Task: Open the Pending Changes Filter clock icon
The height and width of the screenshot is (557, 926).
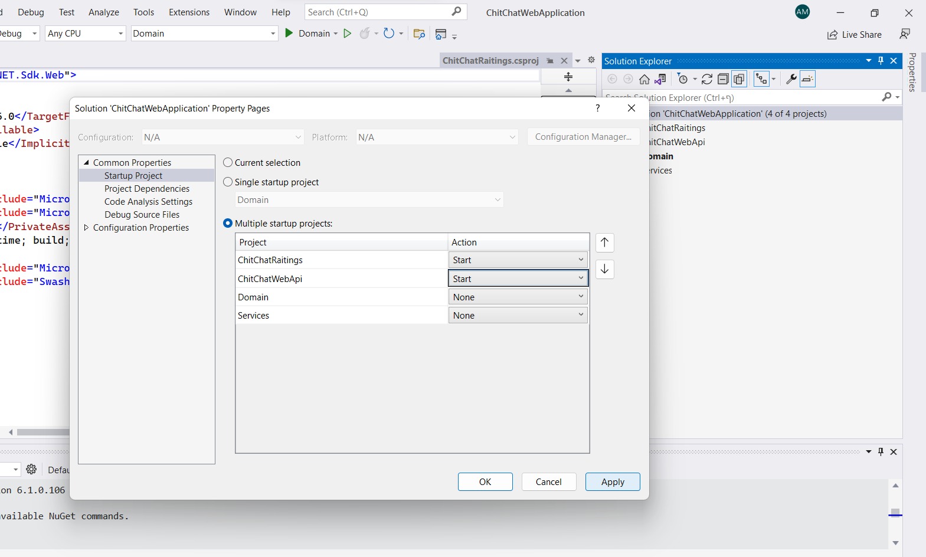Action: pos(683,79)
